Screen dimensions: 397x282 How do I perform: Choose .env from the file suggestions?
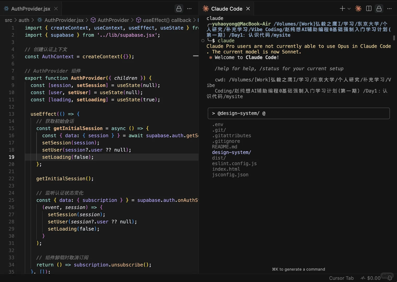pyautogui.click(x=218, y=125)
